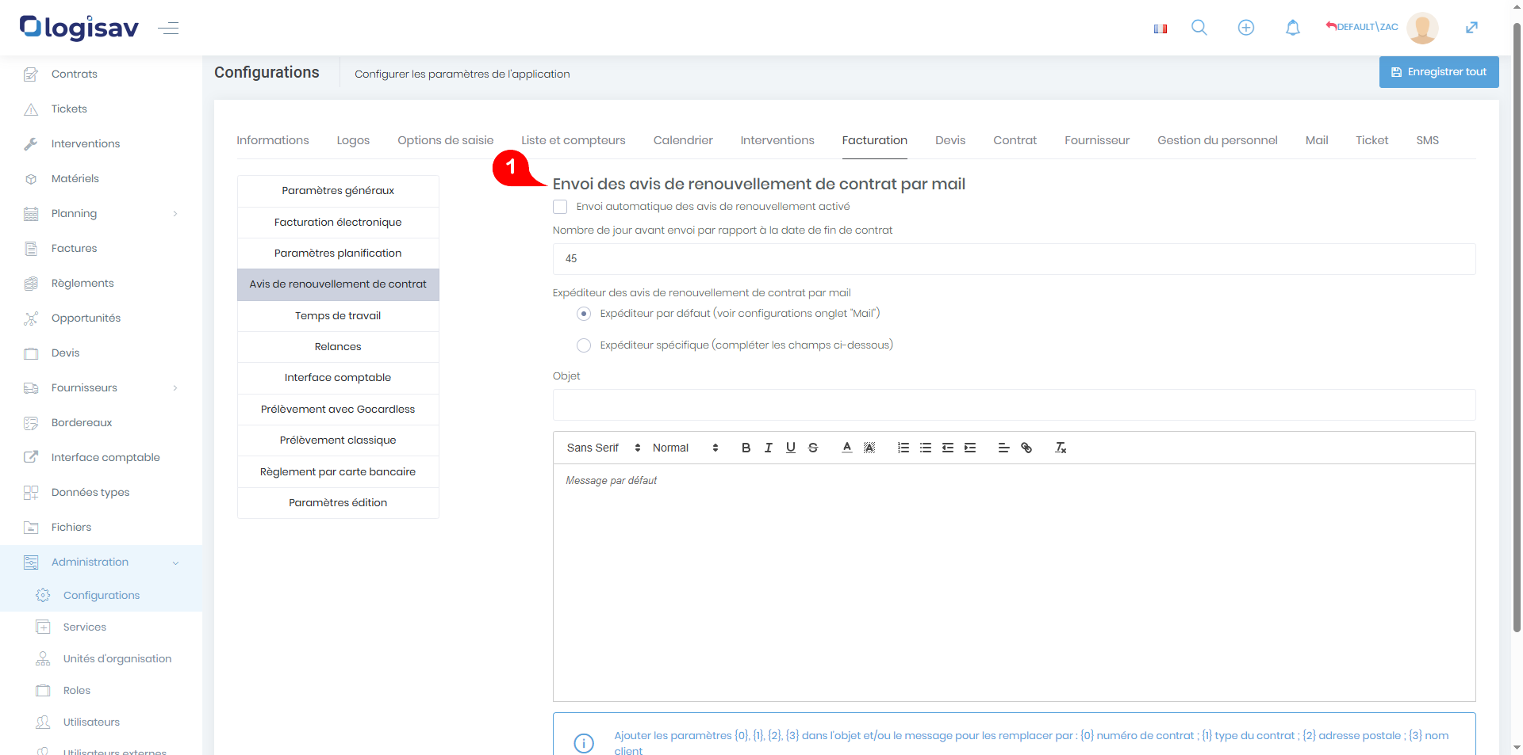Click the clear formatting icon
This screenshot has width=1523, height=755.
pyautogui.click(x=1061, y=448)
